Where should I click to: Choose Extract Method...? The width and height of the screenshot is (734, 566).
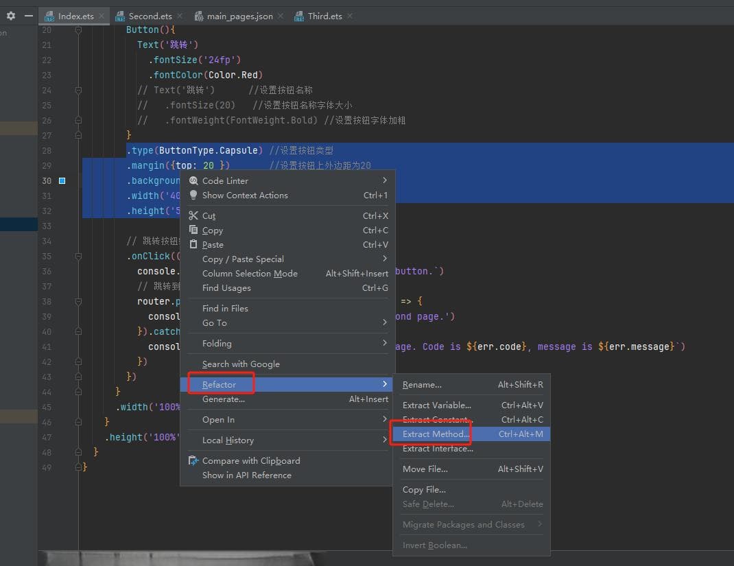pyautogui.click(x=471, y=434)
